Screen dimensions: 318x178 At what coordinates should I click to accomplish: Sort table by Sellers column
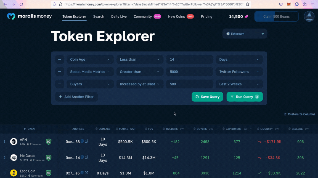(295, 129)
